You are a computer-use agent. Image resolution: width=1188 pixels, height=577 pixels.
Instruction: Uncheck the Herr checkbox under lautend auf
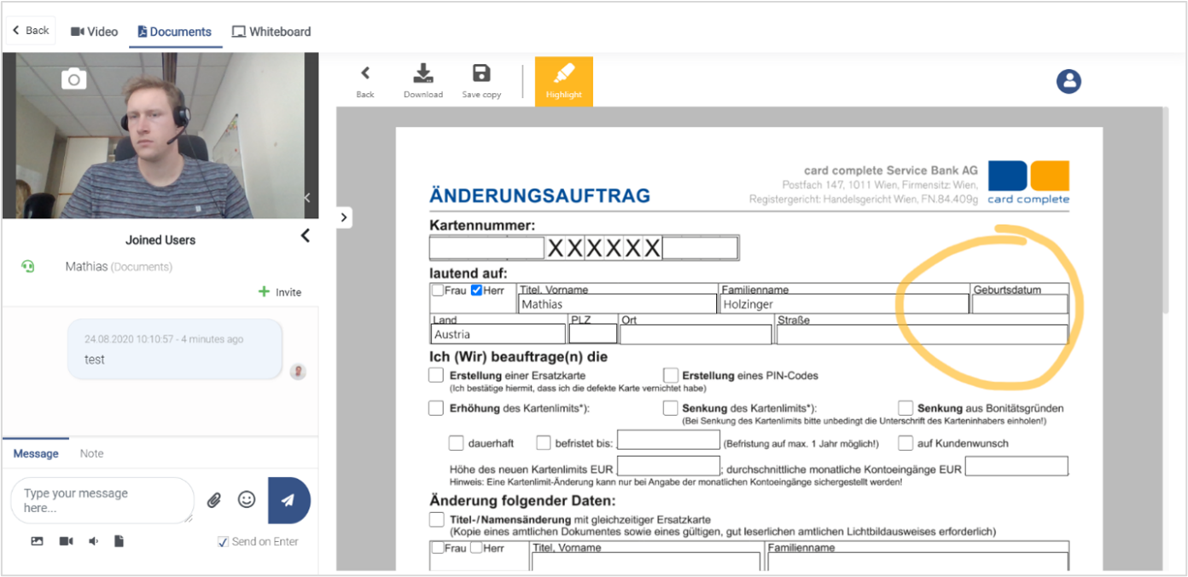(x=476, y=291)
